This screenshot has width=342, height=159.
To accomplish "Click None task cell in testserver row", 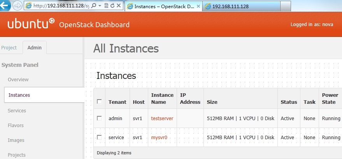I will click(309, 119).
